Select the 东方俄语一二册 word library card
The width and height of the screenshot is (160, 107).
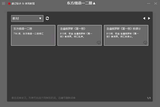33,35
